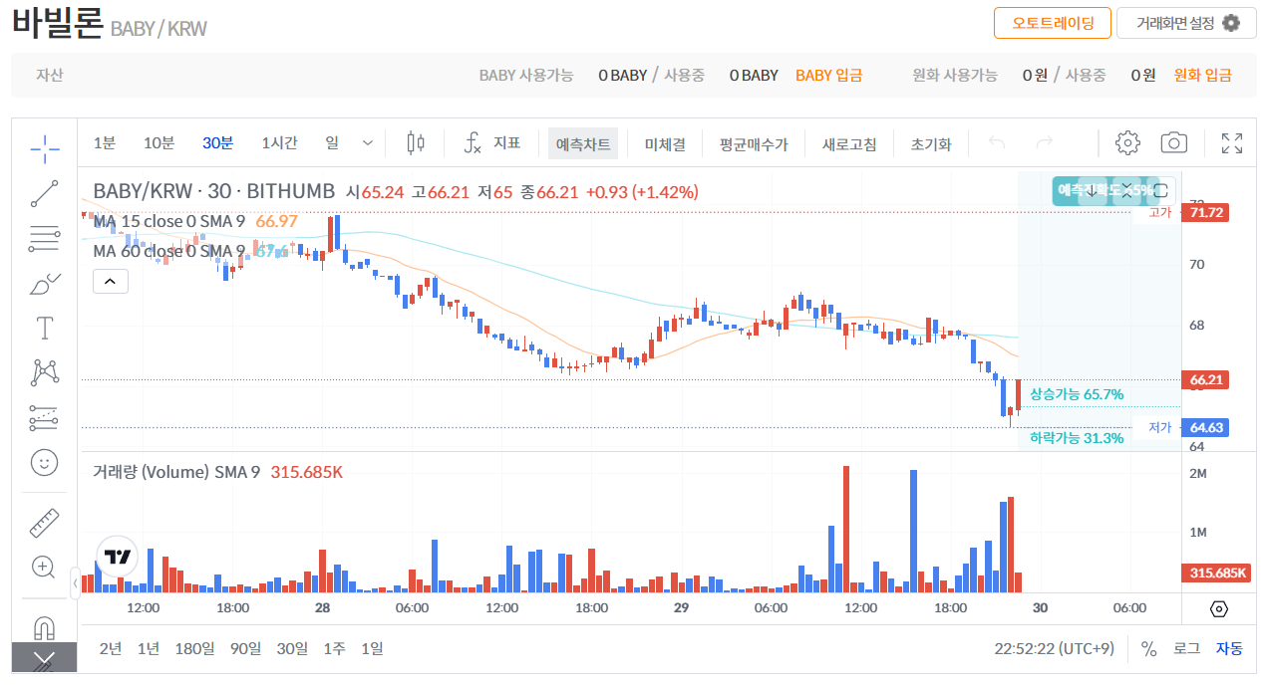1264x688 pixels.
Task: Open the chart patterns tool
Action: (44, 373)
